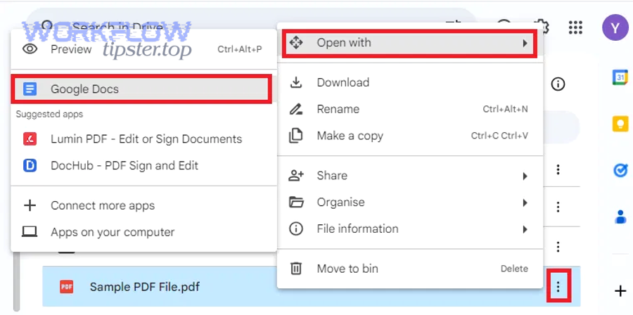Click the Share person-plus icon
Screen dimensions: 633x315
click(296, 176)
